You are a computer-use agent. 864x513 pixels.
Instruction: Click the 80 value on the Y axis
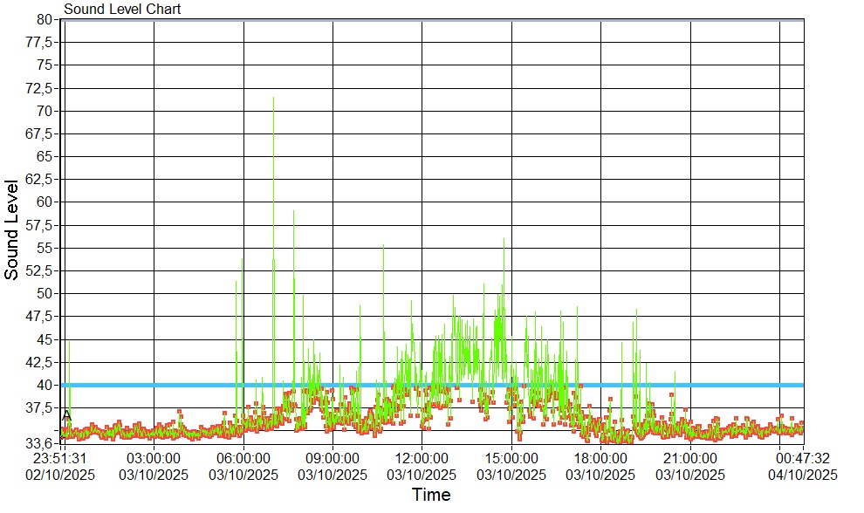pyautogui.click(x=45, y=19)
